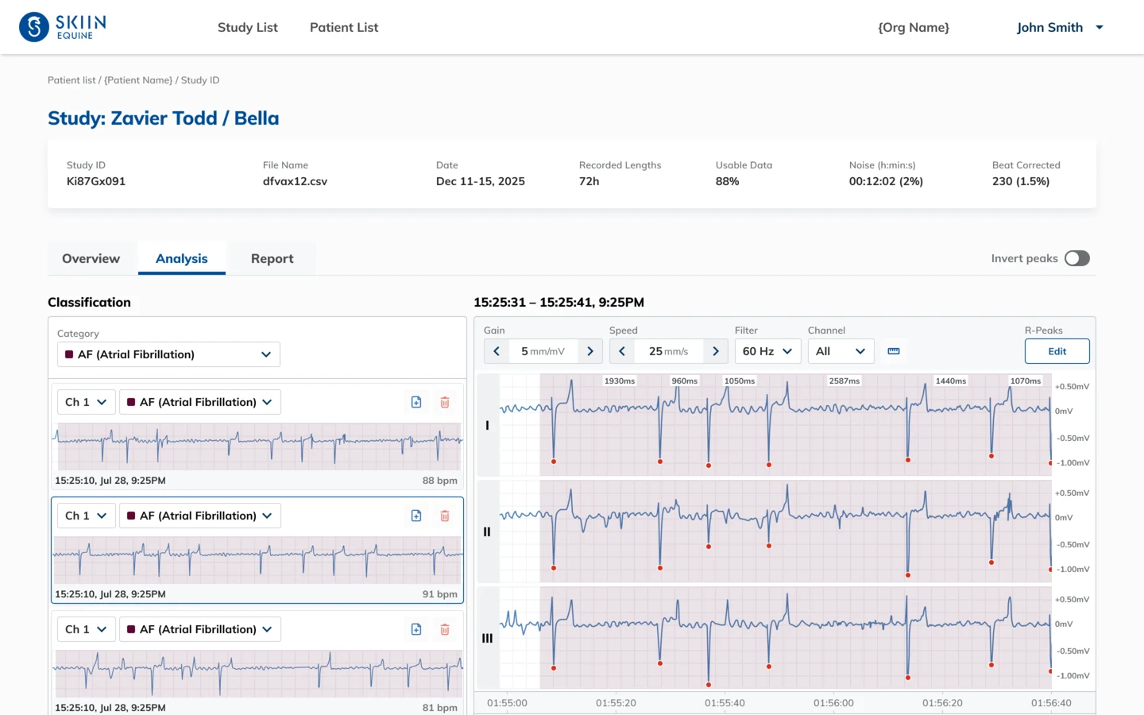Increase gain with right arrow
The image size is (1144, 715).
point(590,351)
